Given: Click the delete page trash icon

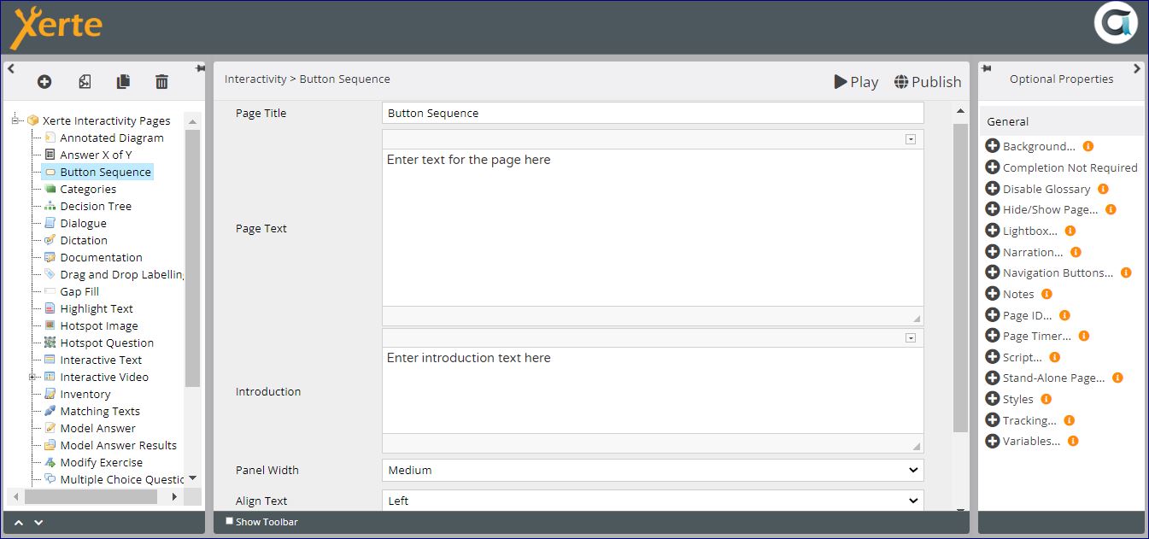Looking at the screenshot, I should click(x=161, y=82).
